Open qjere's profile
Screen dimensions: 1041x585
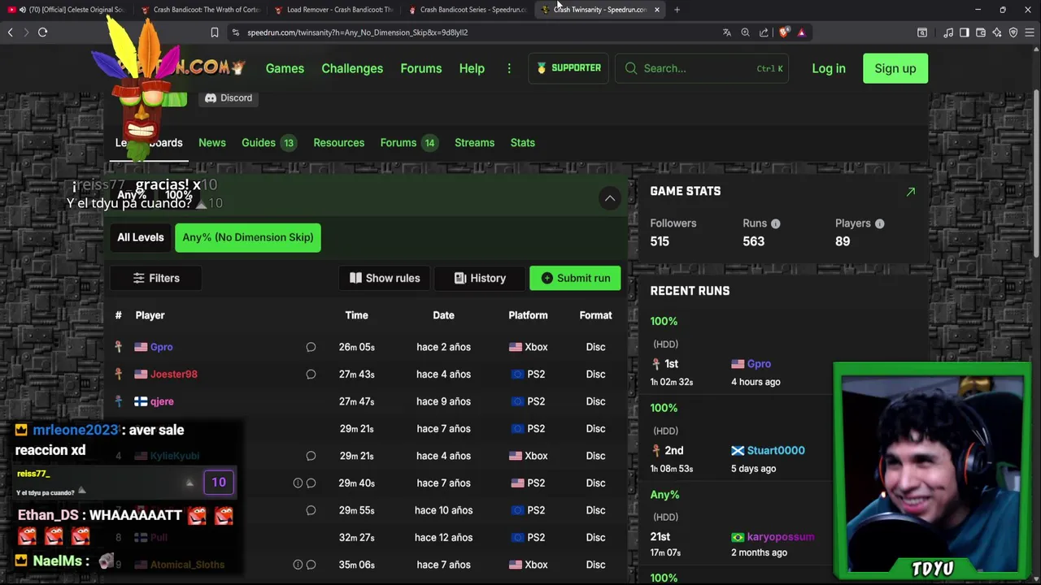[162, 401]
